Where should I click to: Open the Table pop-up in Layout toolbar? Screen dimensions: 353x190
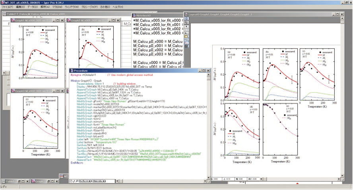tap(186, 46)
